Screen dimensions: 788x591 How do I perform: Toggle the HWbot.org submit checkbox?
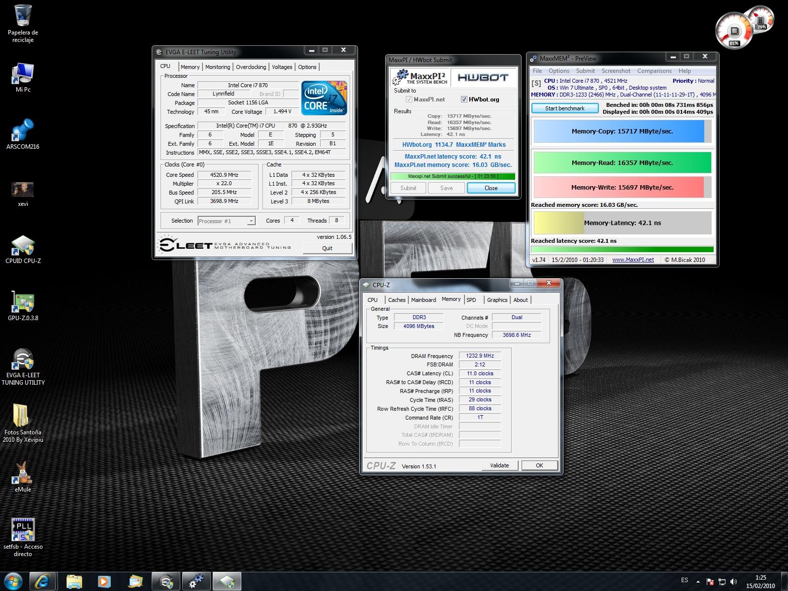(464, 99)
